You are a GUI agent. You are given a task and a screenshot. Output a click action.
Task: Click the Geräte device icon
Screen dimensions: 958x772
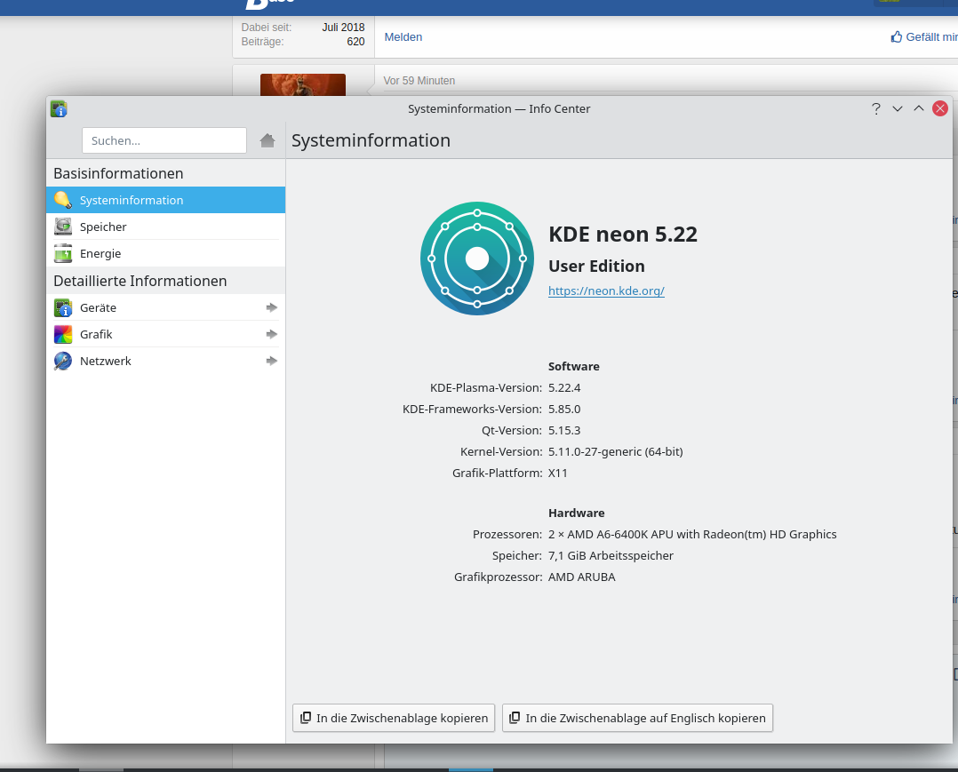pos(63,307)
